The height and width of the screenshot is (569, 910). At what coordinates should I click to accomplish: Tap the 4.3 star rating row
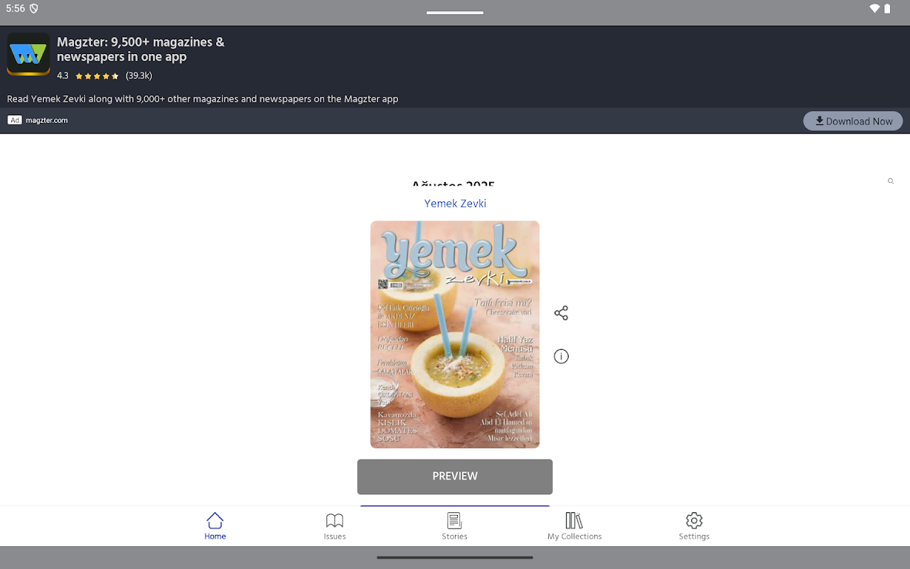(105, 75)
